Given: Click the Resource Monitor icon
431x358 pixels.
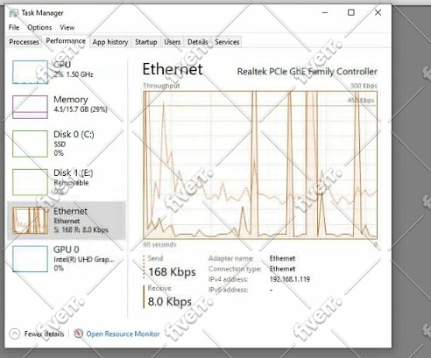Looking at the screenshot, I should (x=78, y=333).
